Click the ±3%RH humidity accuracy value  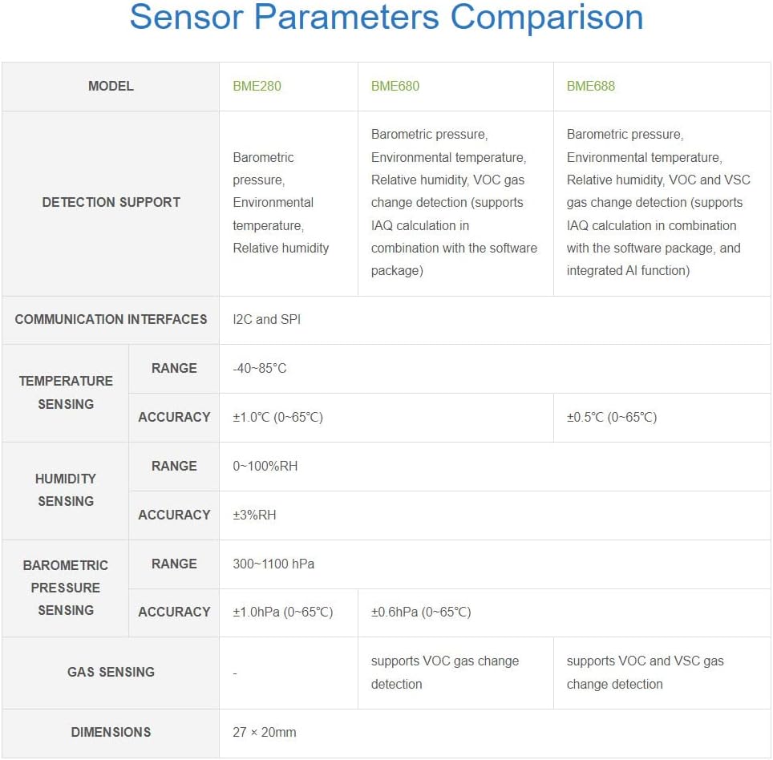(254, 515)
